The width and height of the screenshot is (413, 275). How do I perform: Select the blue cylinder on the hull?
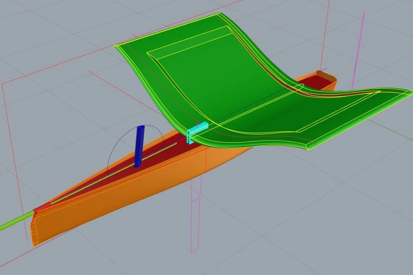point(139,146)
